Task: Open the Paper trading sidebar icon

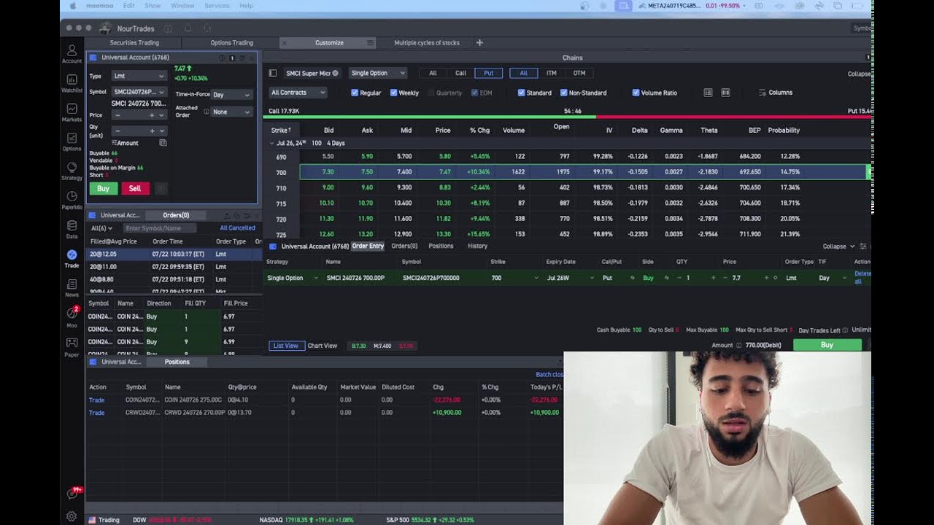Action: [x=72, y=346]
